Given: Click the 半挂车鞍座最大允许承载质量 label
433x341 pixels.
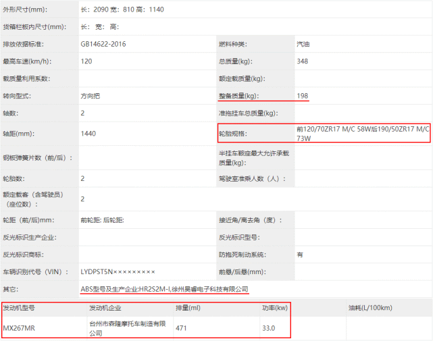Looking at the screenshot, I should coord(254,158).
